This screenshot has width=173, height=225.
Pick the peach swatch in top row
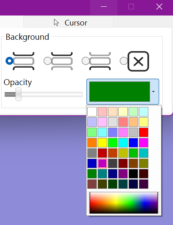point(113,112)
